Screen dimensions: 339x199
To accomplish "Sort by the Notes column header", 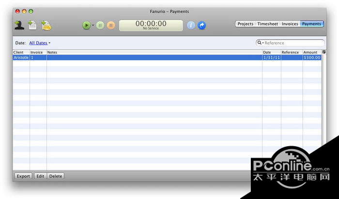I will [154, 52].
